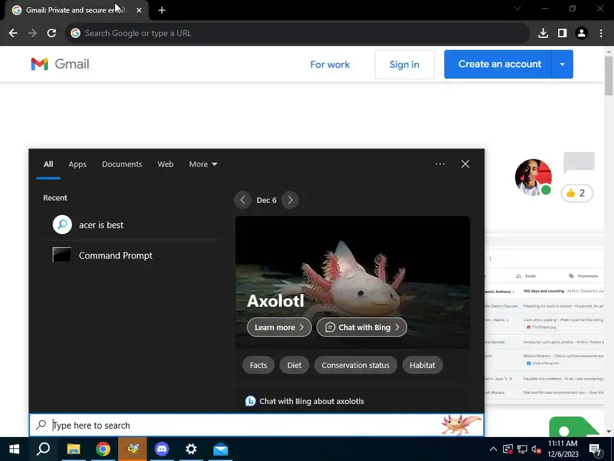The width and height of the screenshot is (614, 461).
Task: Close the Windows search panel
Action: click(465, 164)
